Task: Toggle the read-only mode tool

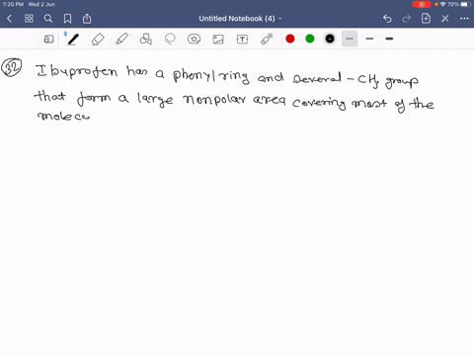Action: coord(48,40)
